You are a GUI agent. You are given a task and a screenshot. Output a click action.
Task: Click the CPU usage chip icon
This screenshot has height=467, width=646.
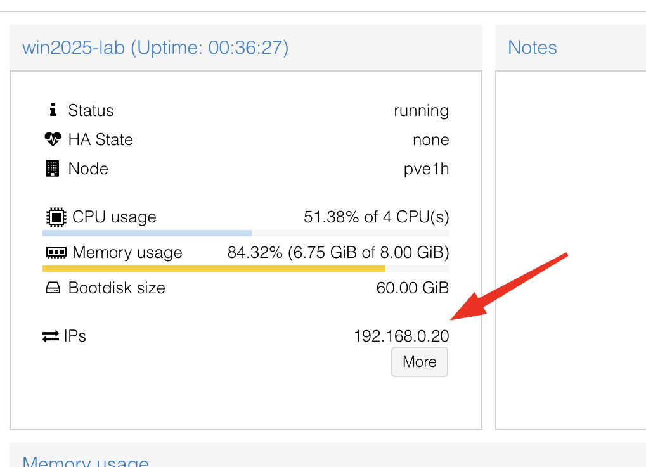click(x=56, y=217)
